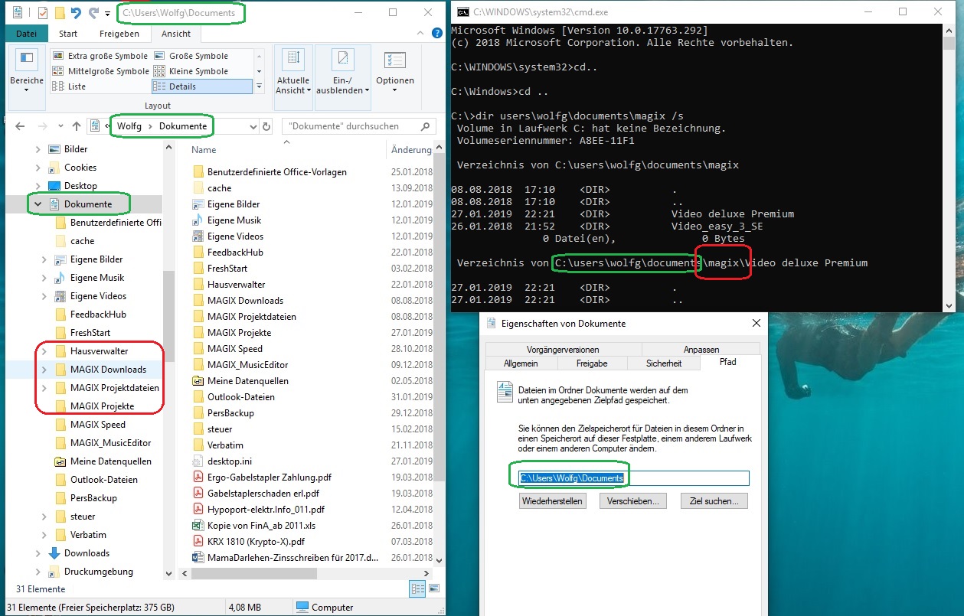Image resolution: width=964 pixels, height=616 pixels.
Task: Click search magnifier in Explorer search box
Action: pos(426,126)
